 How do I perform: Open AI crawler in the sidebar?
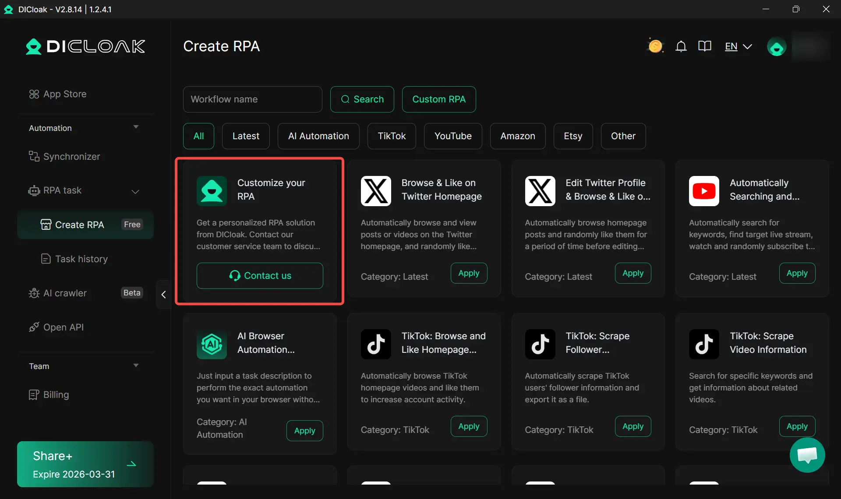pyautogui.click(x=65, y=293)
